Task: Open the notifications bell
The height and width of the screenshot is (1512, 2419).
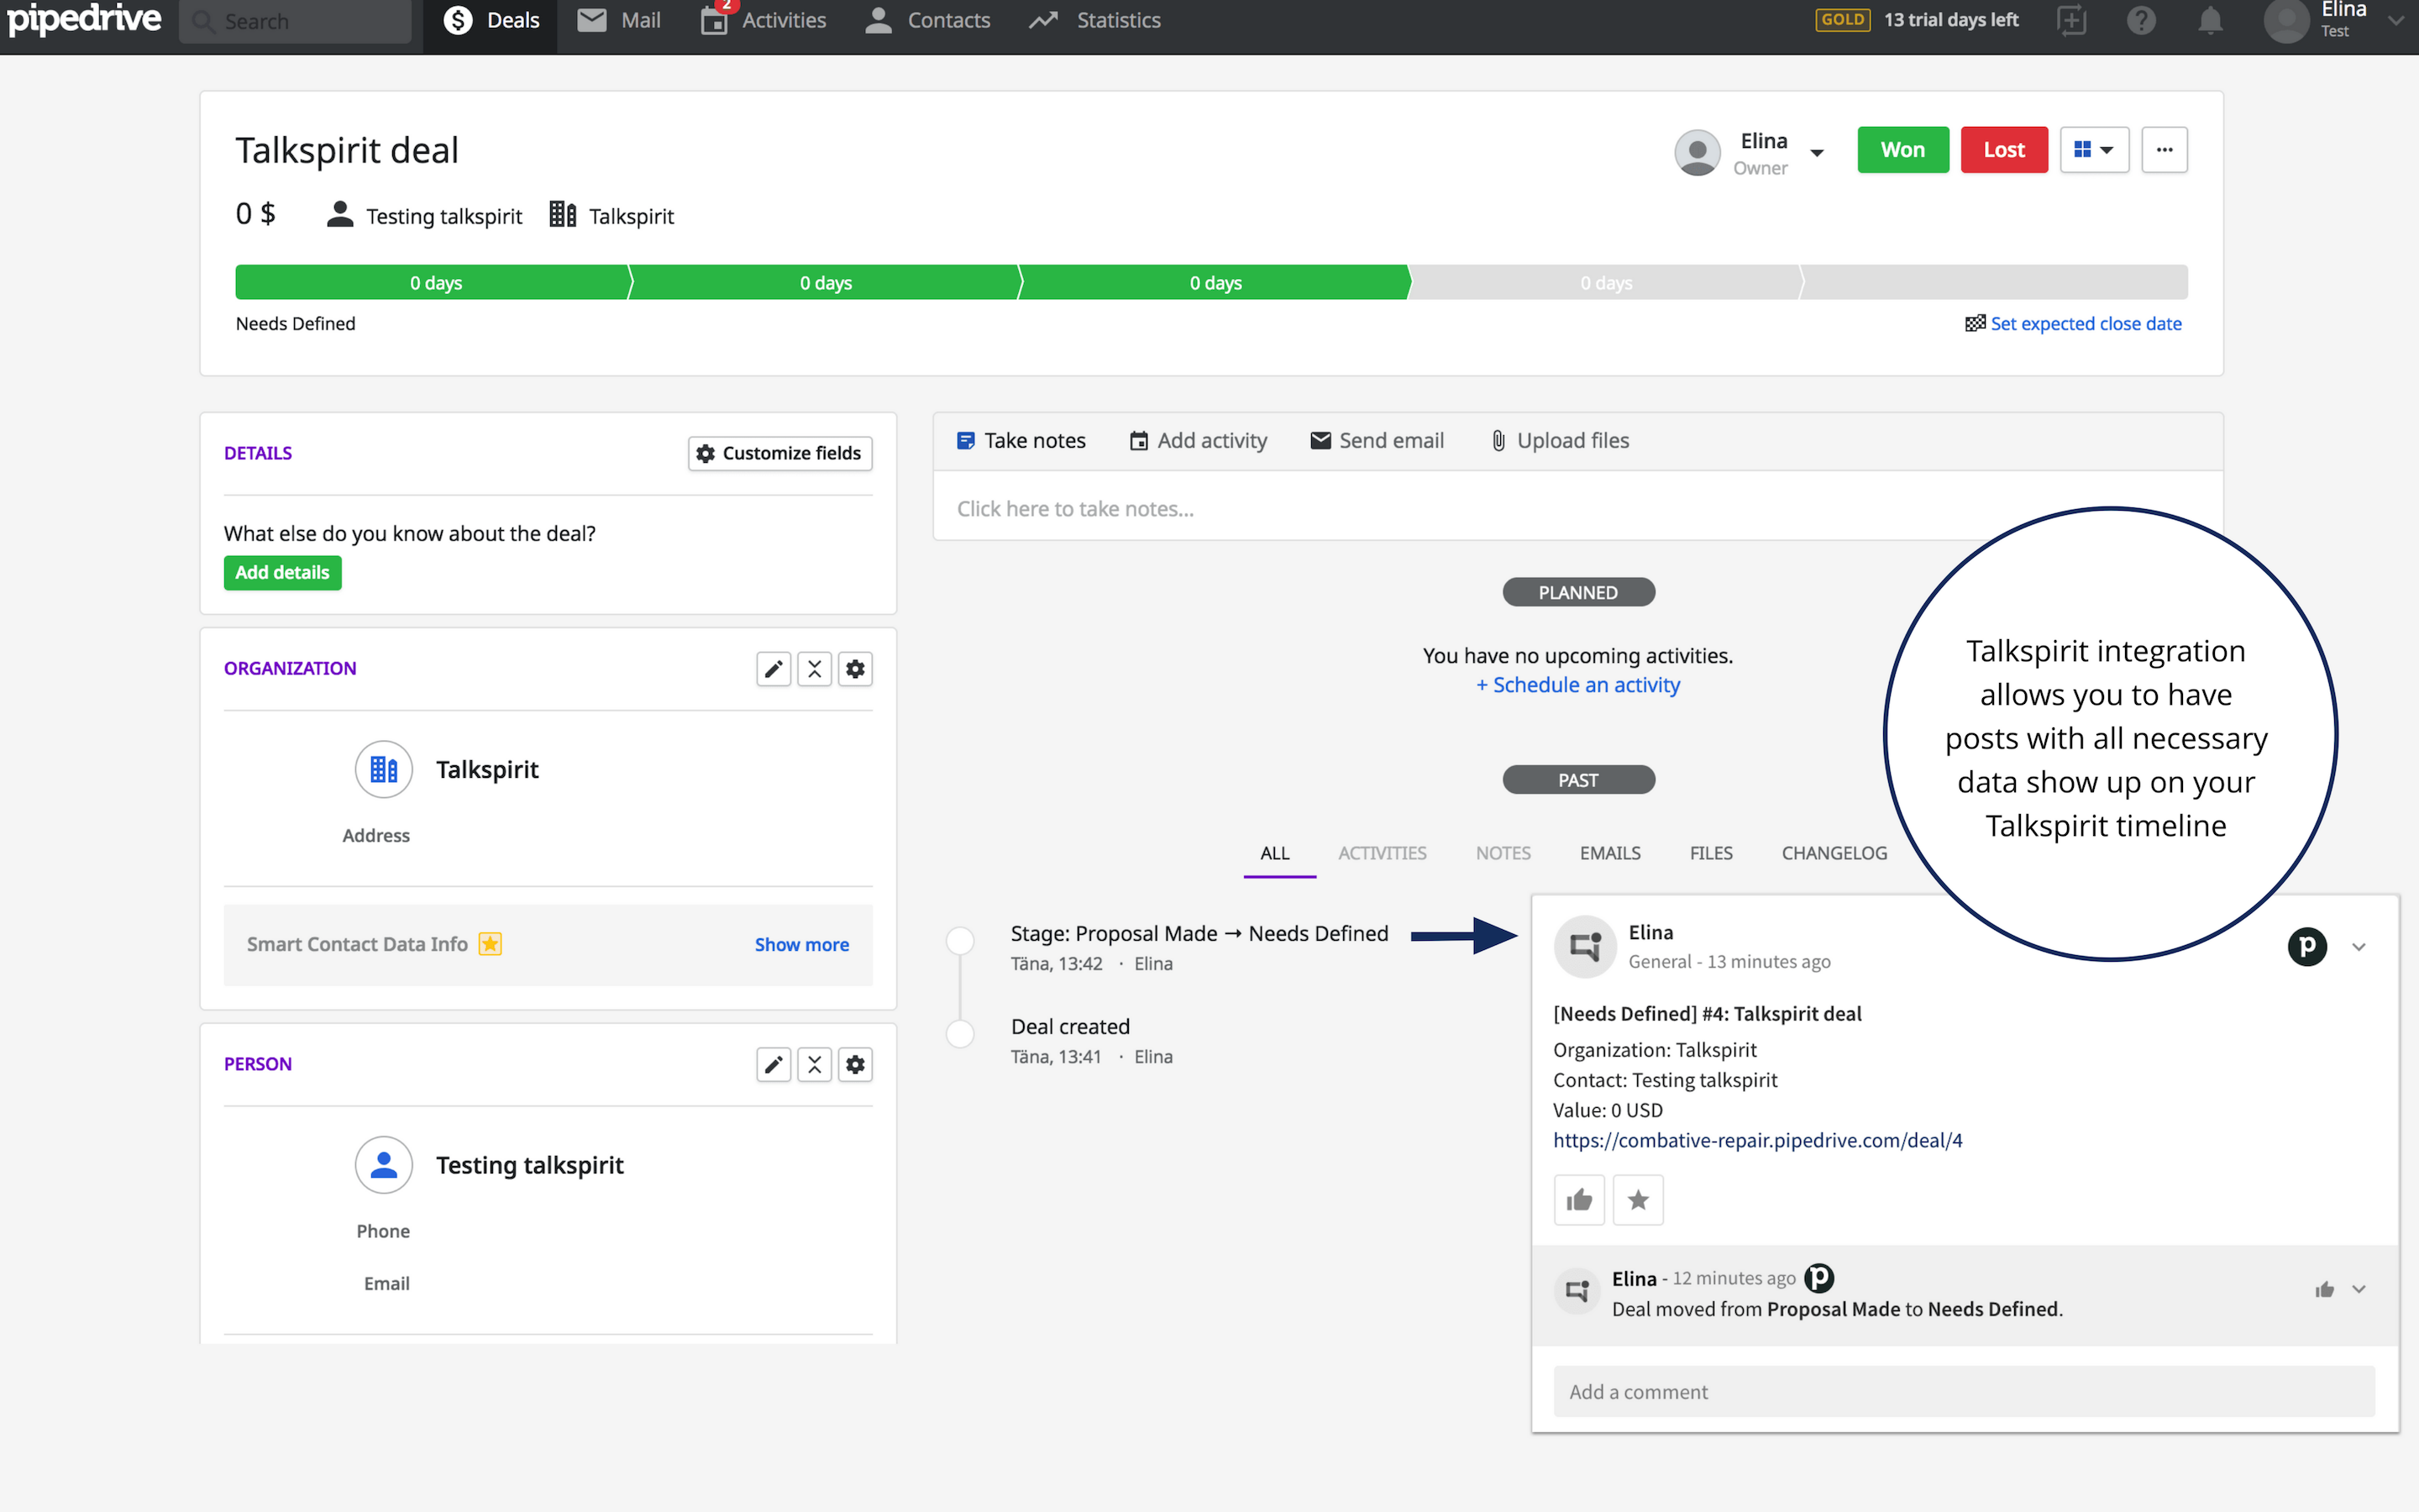Action: click(2210, 20)
